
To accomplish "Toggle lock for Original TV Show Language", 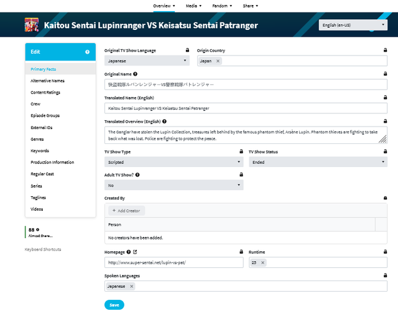I will [x=187, y=50].
